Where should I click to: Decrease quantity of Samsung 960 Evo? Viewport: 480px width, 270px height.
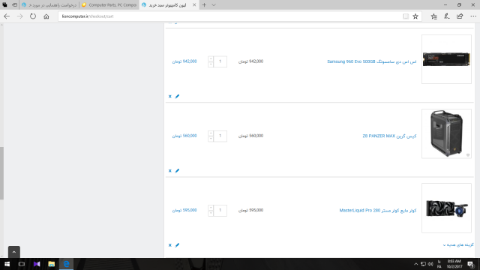click(x=211, y=64)
